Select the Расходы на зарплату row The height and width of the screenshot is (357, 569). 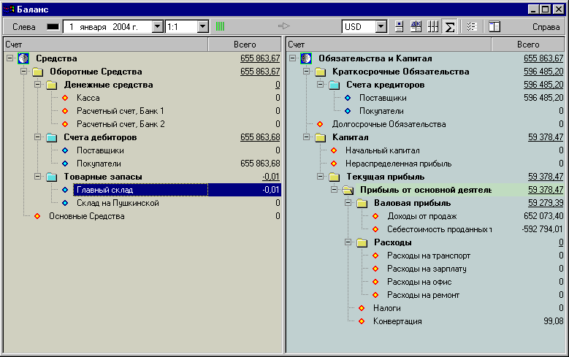[x=427, y=269]
